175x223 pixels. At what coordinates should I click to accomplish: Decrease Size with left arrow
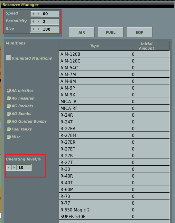pyautogui.click(x=33, y=29)
